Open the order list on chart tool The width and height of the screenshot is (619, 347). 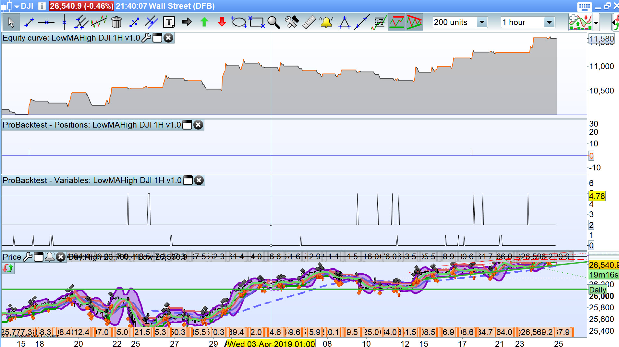(379, 22)
